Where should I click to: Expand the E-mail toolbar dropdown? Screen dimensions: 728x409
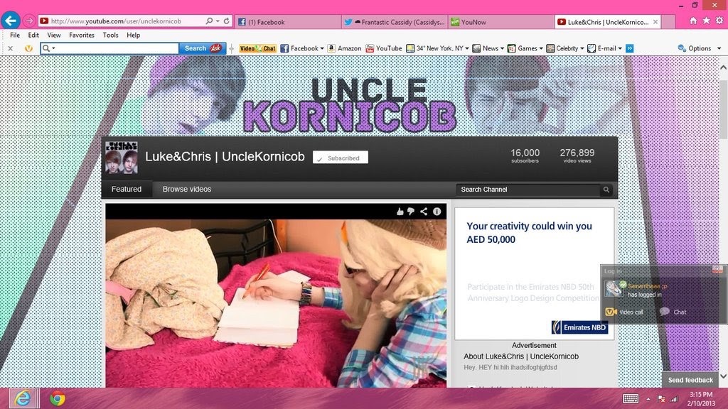point(620,48)
